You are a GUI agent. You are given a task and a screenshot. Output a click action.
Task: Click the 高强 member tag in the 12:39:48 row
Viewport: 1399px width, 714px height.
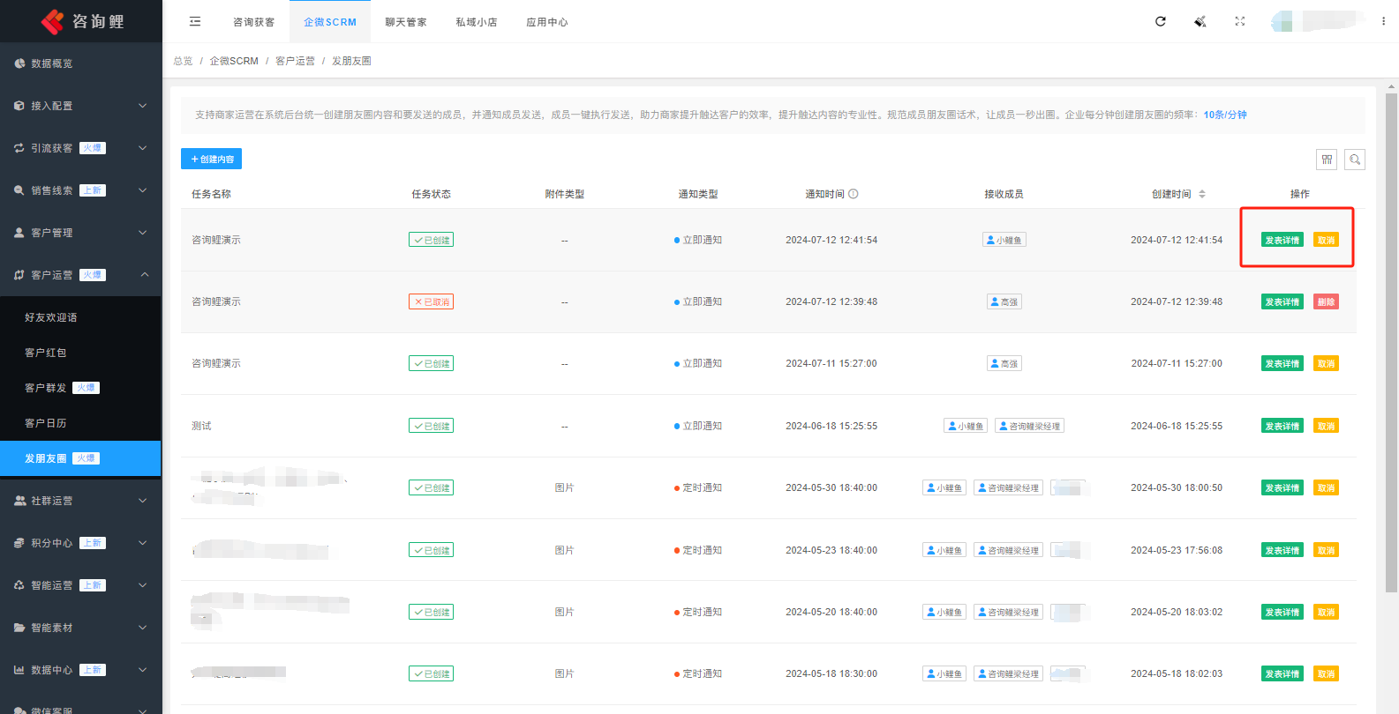pyautogui.click(x=1004, y=301)
